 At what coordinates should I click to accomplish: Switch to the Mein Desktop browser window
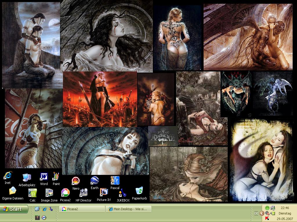pos(129,209)
